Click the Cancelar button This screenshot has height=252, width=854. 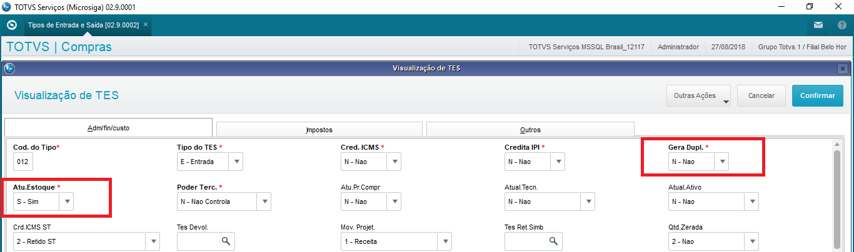click(761, 95)
